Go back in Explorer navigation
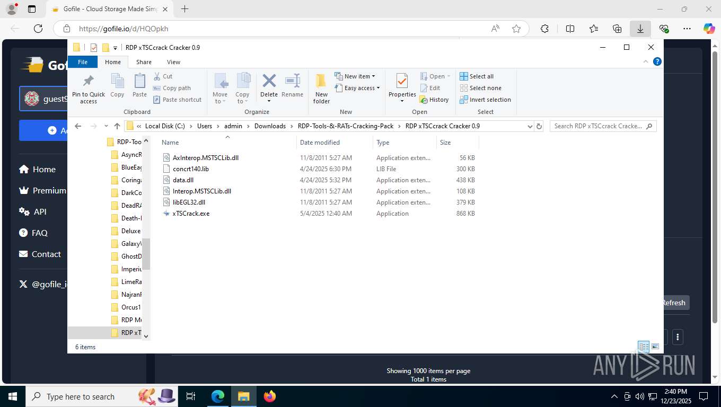 [x=78, y=126]
